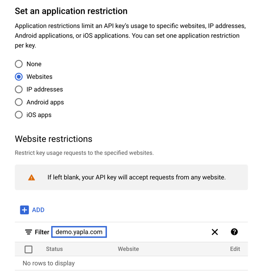Select the None restriction radio button

pos(19,64)
